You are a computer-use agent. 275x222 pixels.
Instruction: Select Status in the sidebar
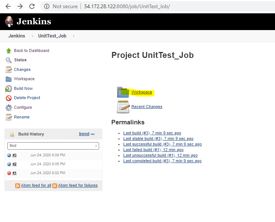20,60
